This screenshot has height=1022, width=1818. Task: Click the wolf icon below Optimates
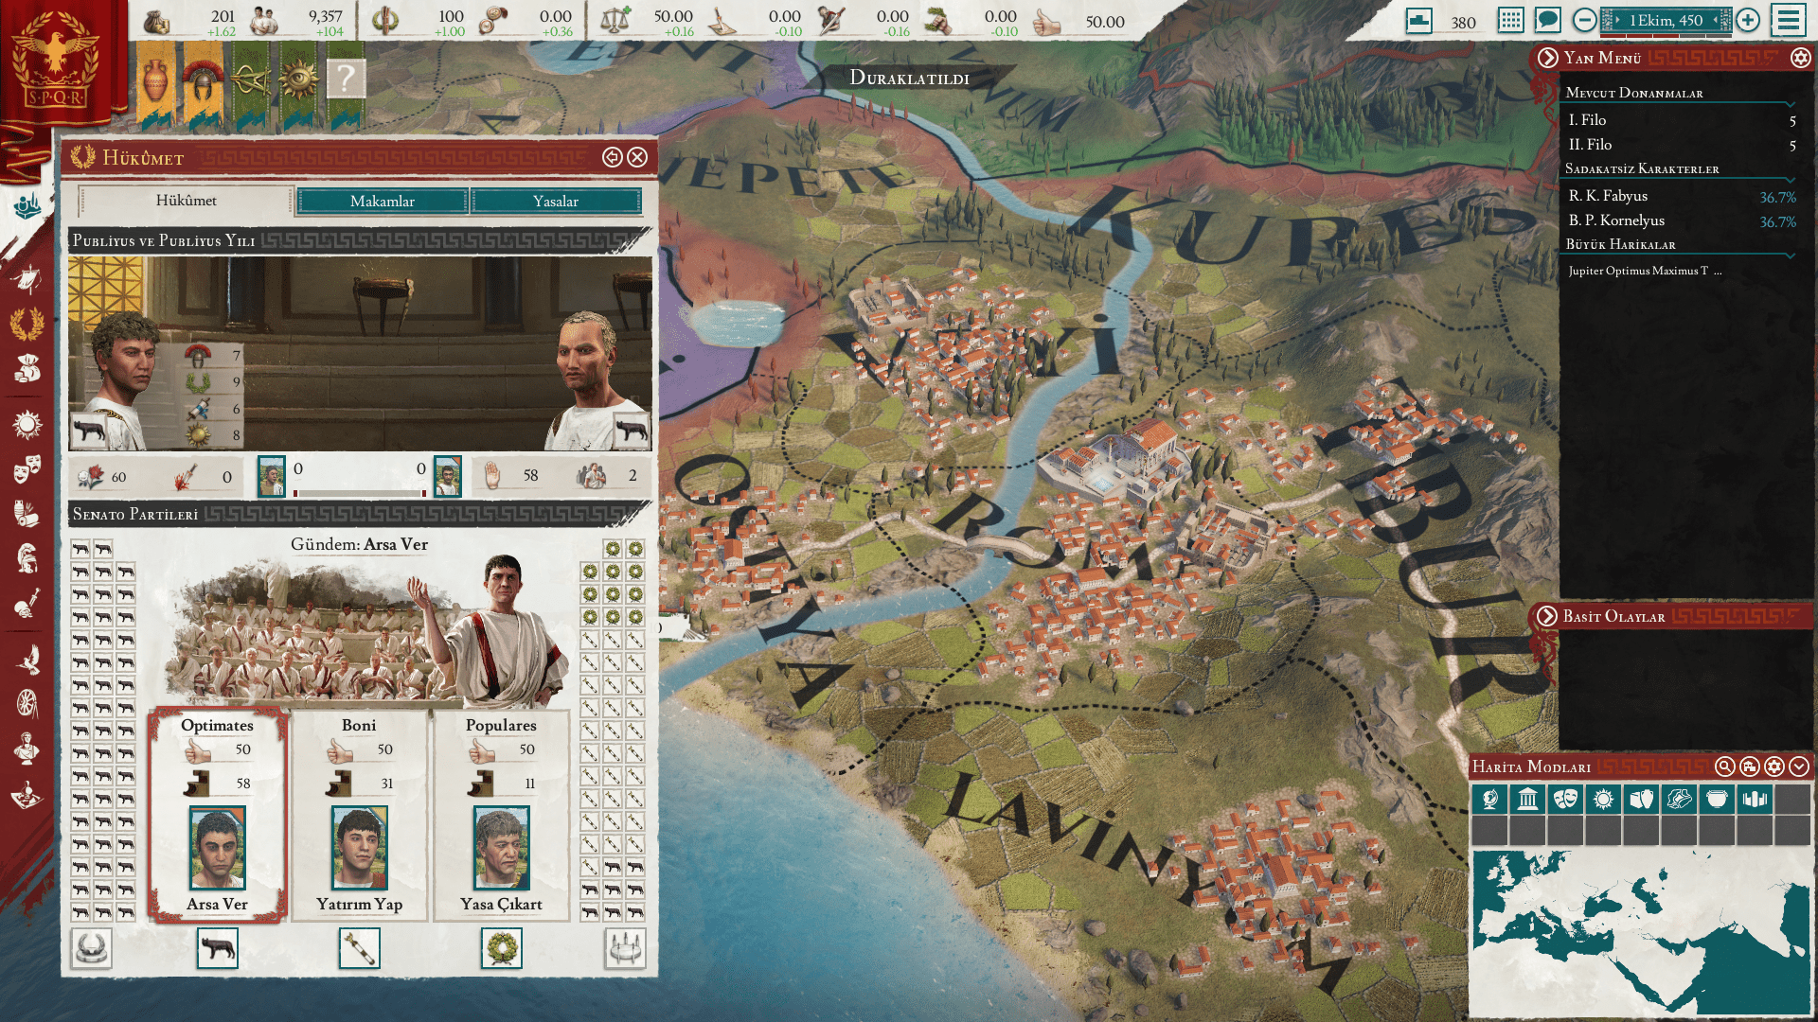coord(218,948)
